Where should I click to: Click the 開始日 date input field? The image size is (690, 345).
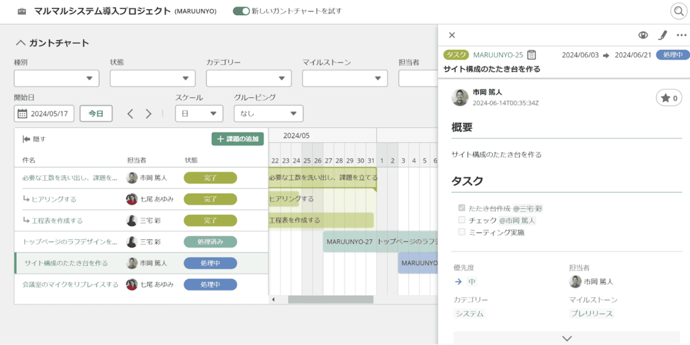pos(44,114)
